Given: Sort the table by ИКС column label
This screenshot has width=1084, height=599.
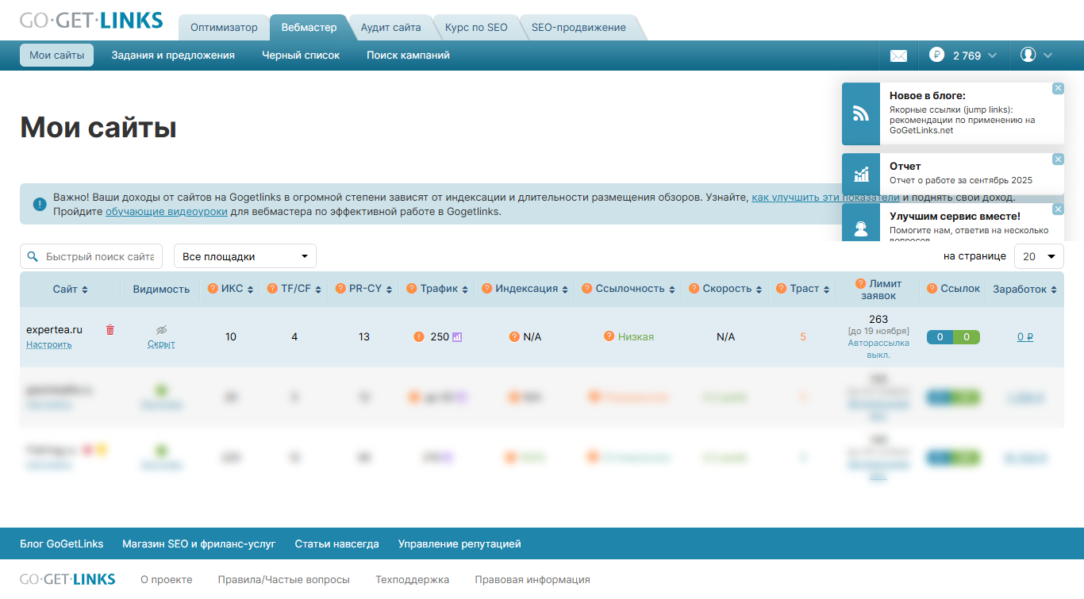Looking at the screenshot, I should tap(232, 289).
